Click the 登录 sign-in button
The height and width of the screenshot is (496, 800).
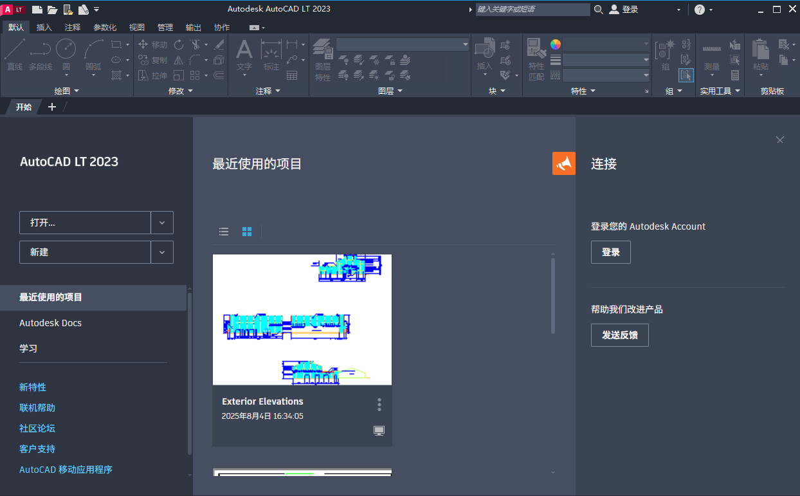pos(610,252)
